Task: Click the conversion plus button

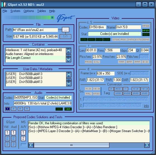Action: click(111, 89)
